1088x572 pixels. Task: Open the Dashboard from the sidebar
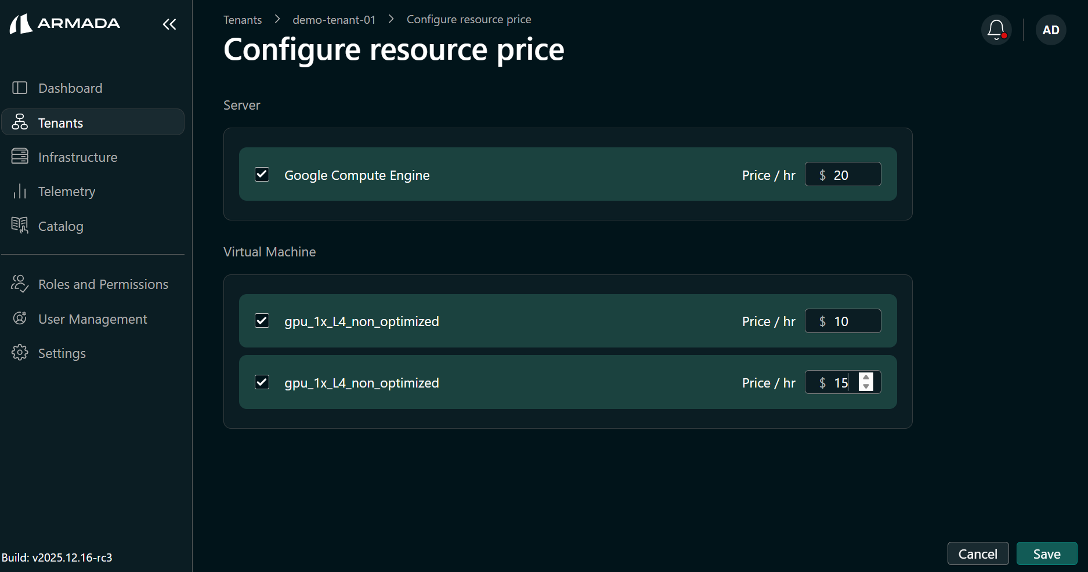tap(70, 88)
